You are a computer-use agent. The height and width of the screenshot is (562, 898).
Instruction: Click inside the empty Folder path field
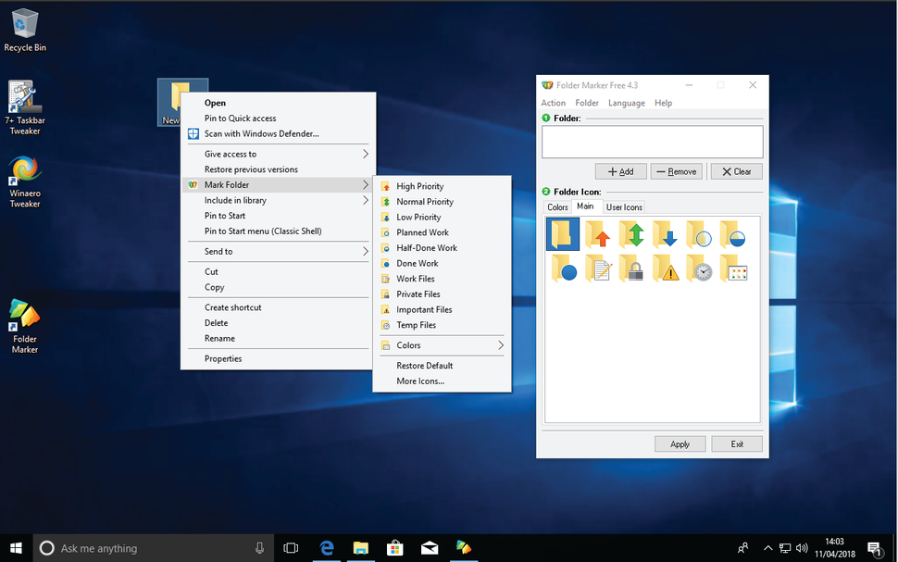click(651, 141)
